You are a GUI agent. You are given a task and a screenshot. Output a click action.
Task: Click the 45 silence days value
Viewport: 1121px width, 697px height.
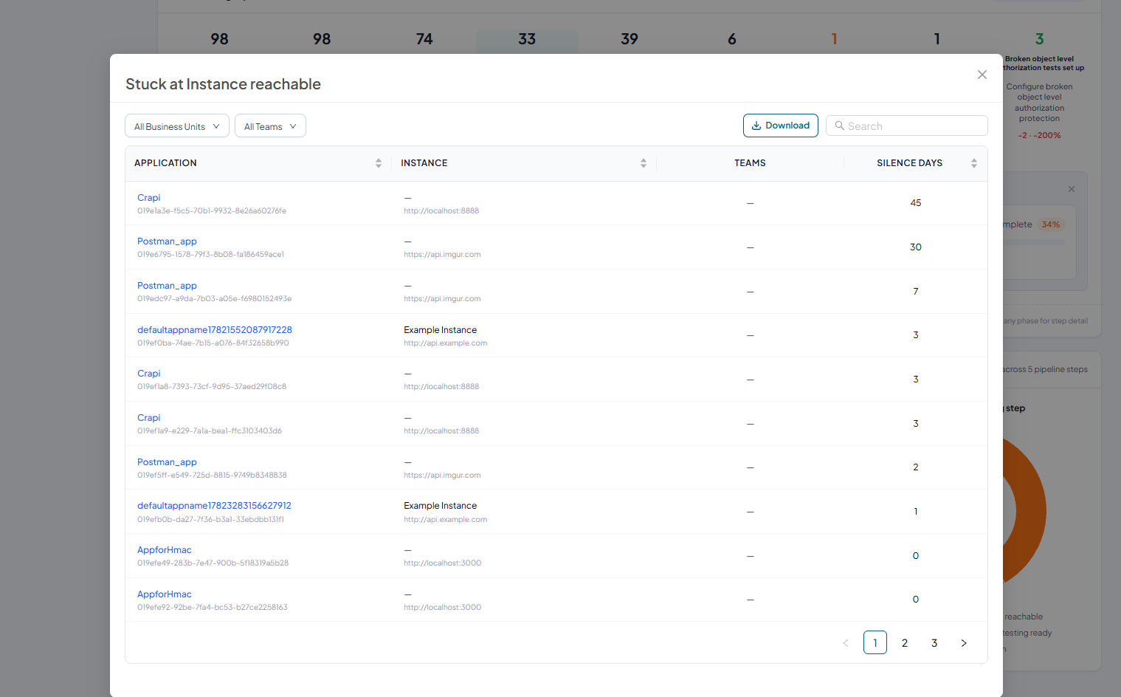tap(916, 203)
